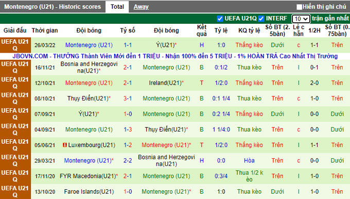Click the Luxembourg(U21) team name
This screenshot has width=350, height=199.
(x=92, y=145)
